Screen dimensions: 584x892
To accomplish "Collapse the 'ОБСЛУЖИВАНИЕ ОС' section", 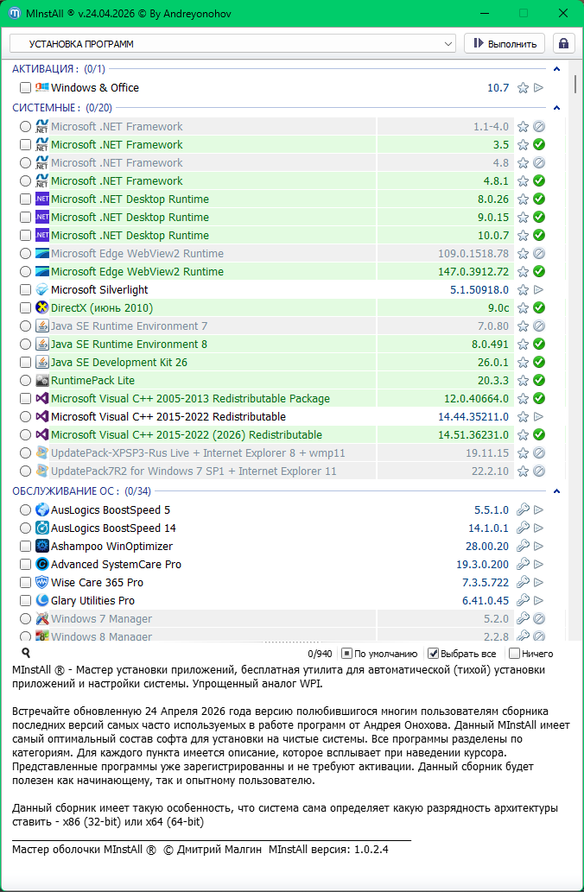I will click(556, 491).
